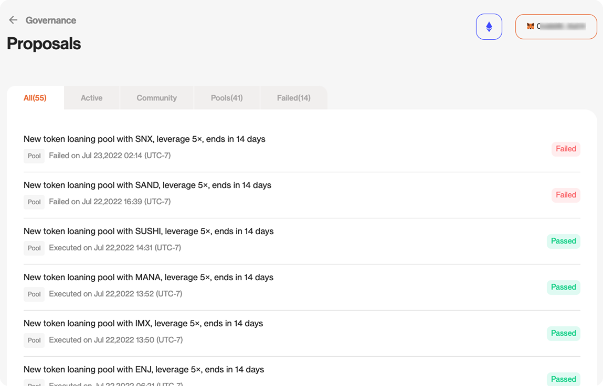The width and height of the screenshot is (603, 386).
Task: Open the MANA token loaning pool proposal
Action: [148, 278]
